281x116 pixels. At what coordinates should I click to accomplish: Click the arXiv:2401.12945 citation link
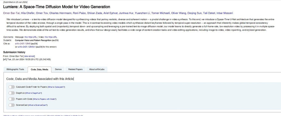tap(23, 43)
